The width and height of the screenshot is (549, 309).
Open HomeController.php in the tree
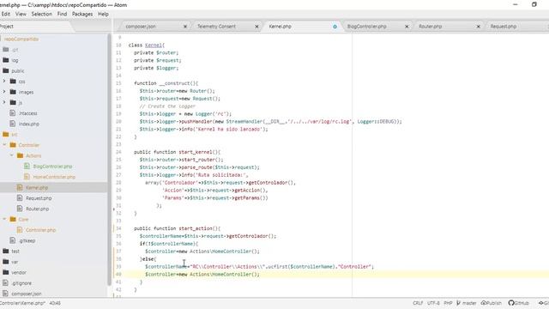point(54,177)
